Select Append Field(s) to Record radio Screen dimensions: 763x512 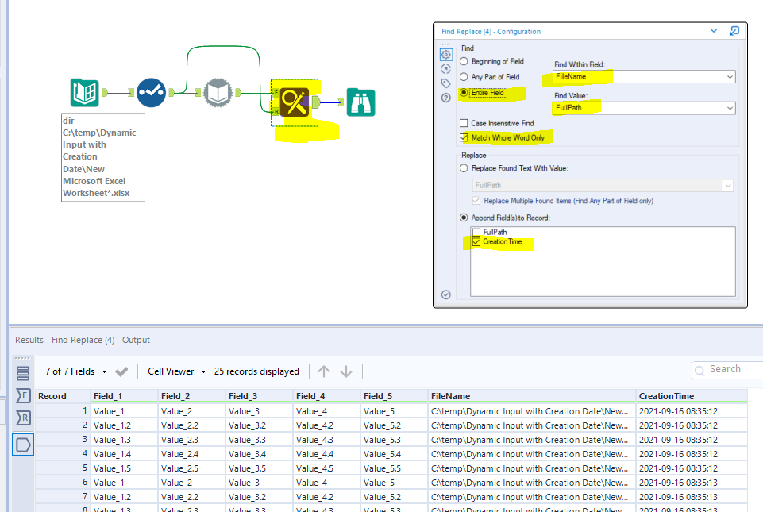point(464,218)
